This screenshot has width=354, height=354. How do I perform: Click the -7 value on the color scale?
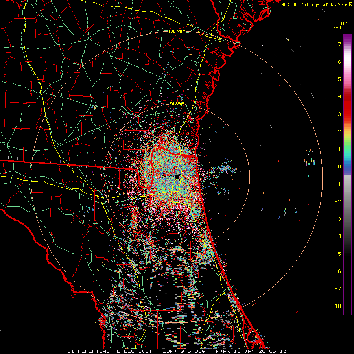(338, 289)
